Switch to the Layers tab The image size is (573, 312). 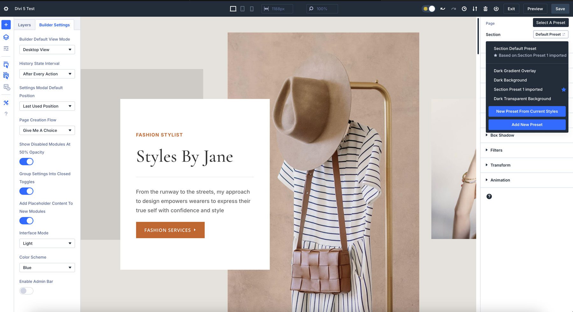(24, 24)
